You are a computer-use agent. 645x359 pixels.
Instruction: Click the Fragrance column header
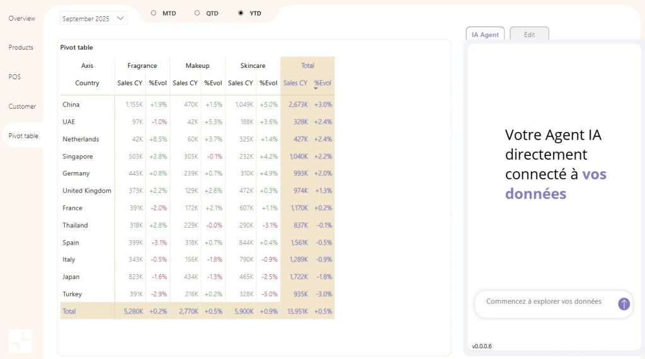tap(142, 66)
